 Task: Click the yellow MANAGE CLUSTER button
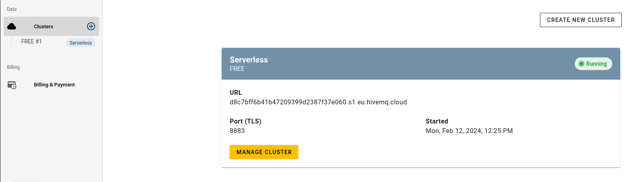(x=264, y=152)
